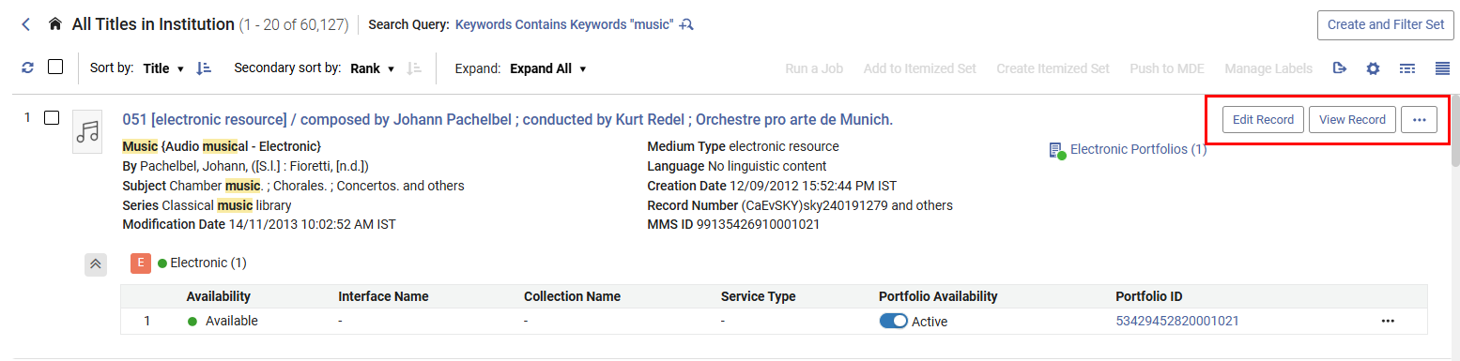Click Run a Job action
Image resolution: width=1460 pixels, height=361 pixels.
(x=814, y=68)
